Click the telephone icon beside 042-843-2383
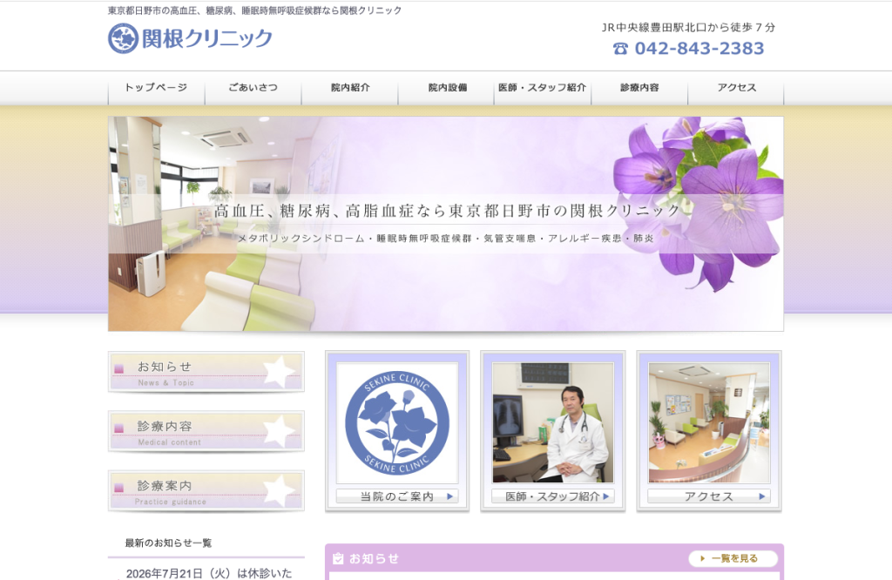This screenshot has height=580, width=892. click(x=620, y=49)
